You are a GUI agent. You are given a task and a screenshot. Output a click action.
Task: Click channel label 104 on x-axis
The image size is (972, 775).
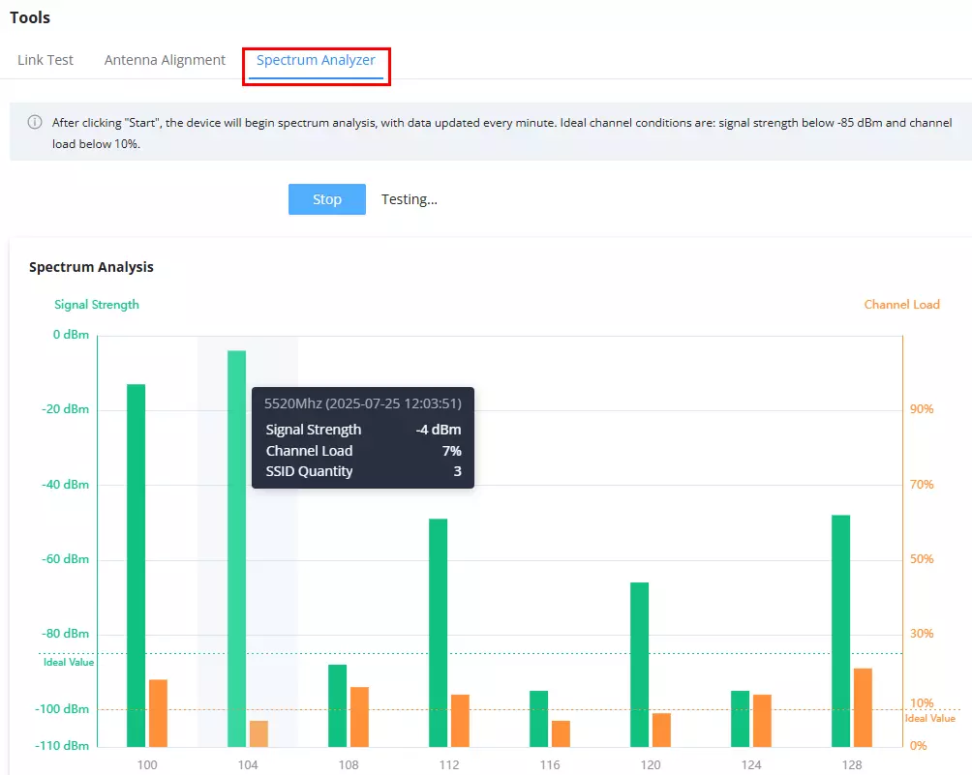[248, 765]
